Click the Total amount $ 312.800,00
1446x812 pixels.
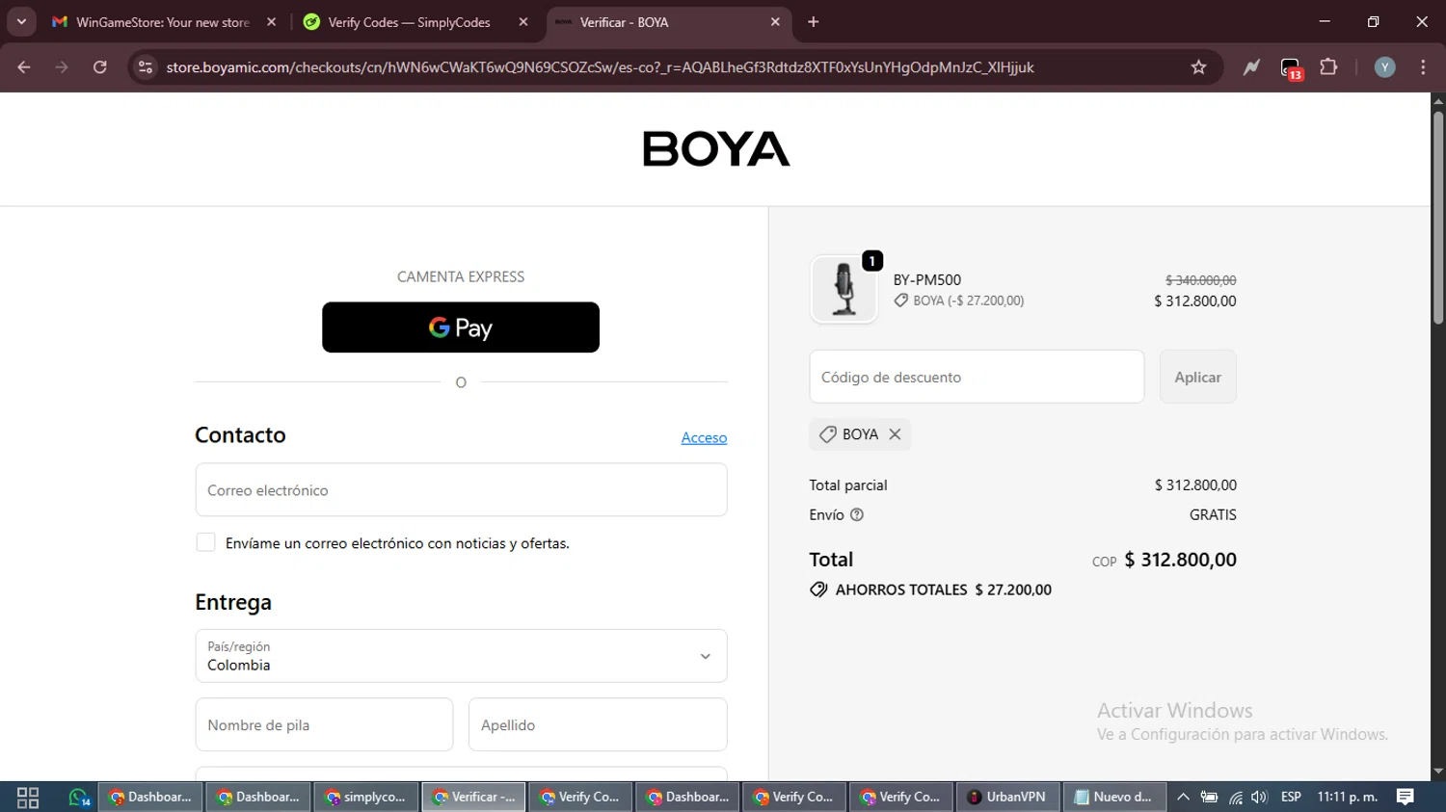(x=1180, y=560)
